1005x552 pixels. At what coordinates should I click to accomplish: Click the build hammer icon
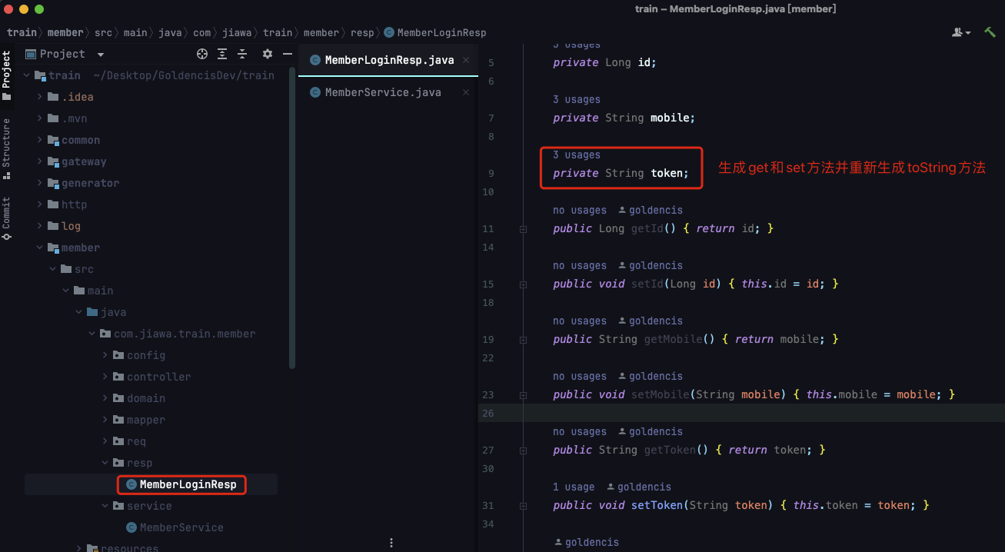(990, 32)
